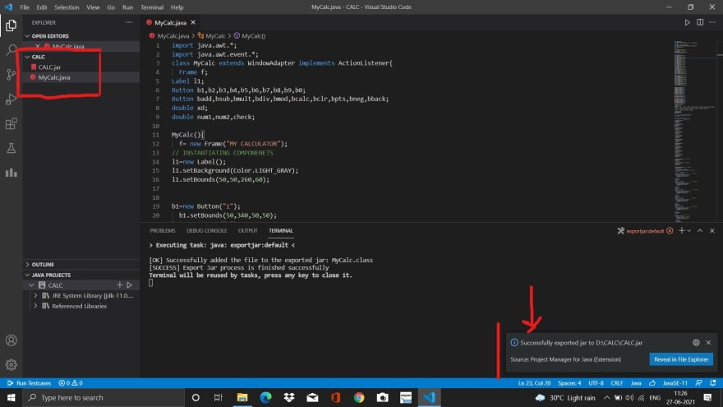Select the Java language mode in status bar
This screenshot has width=723, height=407.
(636, 383)
